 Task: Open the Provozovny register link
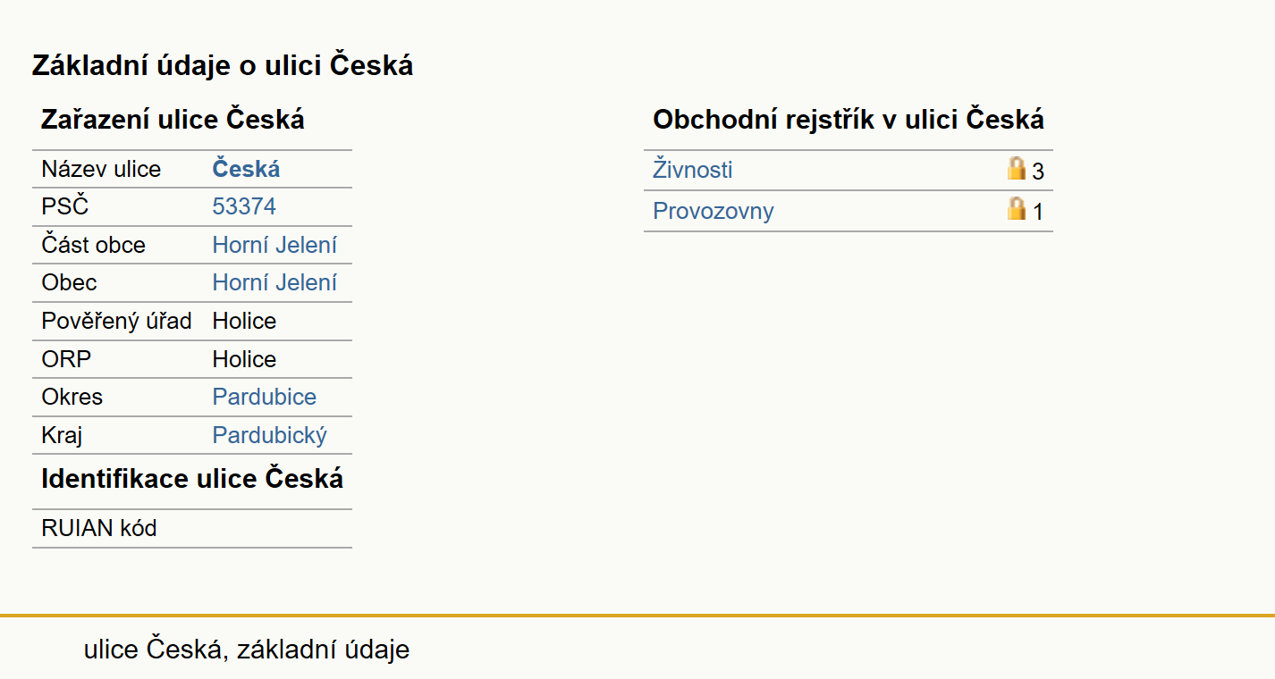[x=713, y=211]
